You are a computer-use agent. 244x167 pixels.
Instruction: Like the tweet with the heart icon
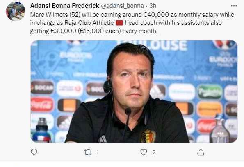pos(144,152)
